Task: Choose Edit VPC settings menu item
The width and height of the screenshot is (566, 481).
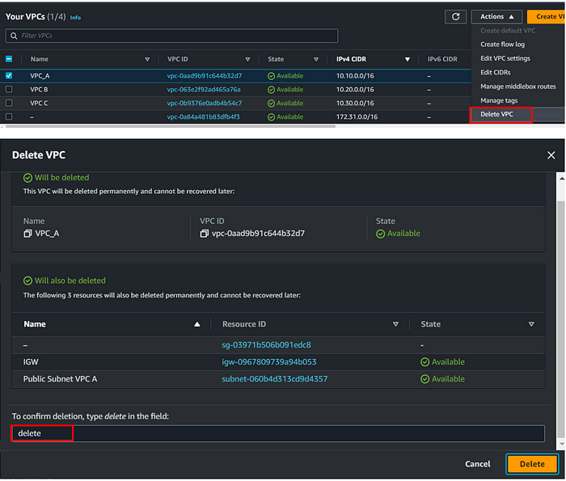Action: [505, 58]
